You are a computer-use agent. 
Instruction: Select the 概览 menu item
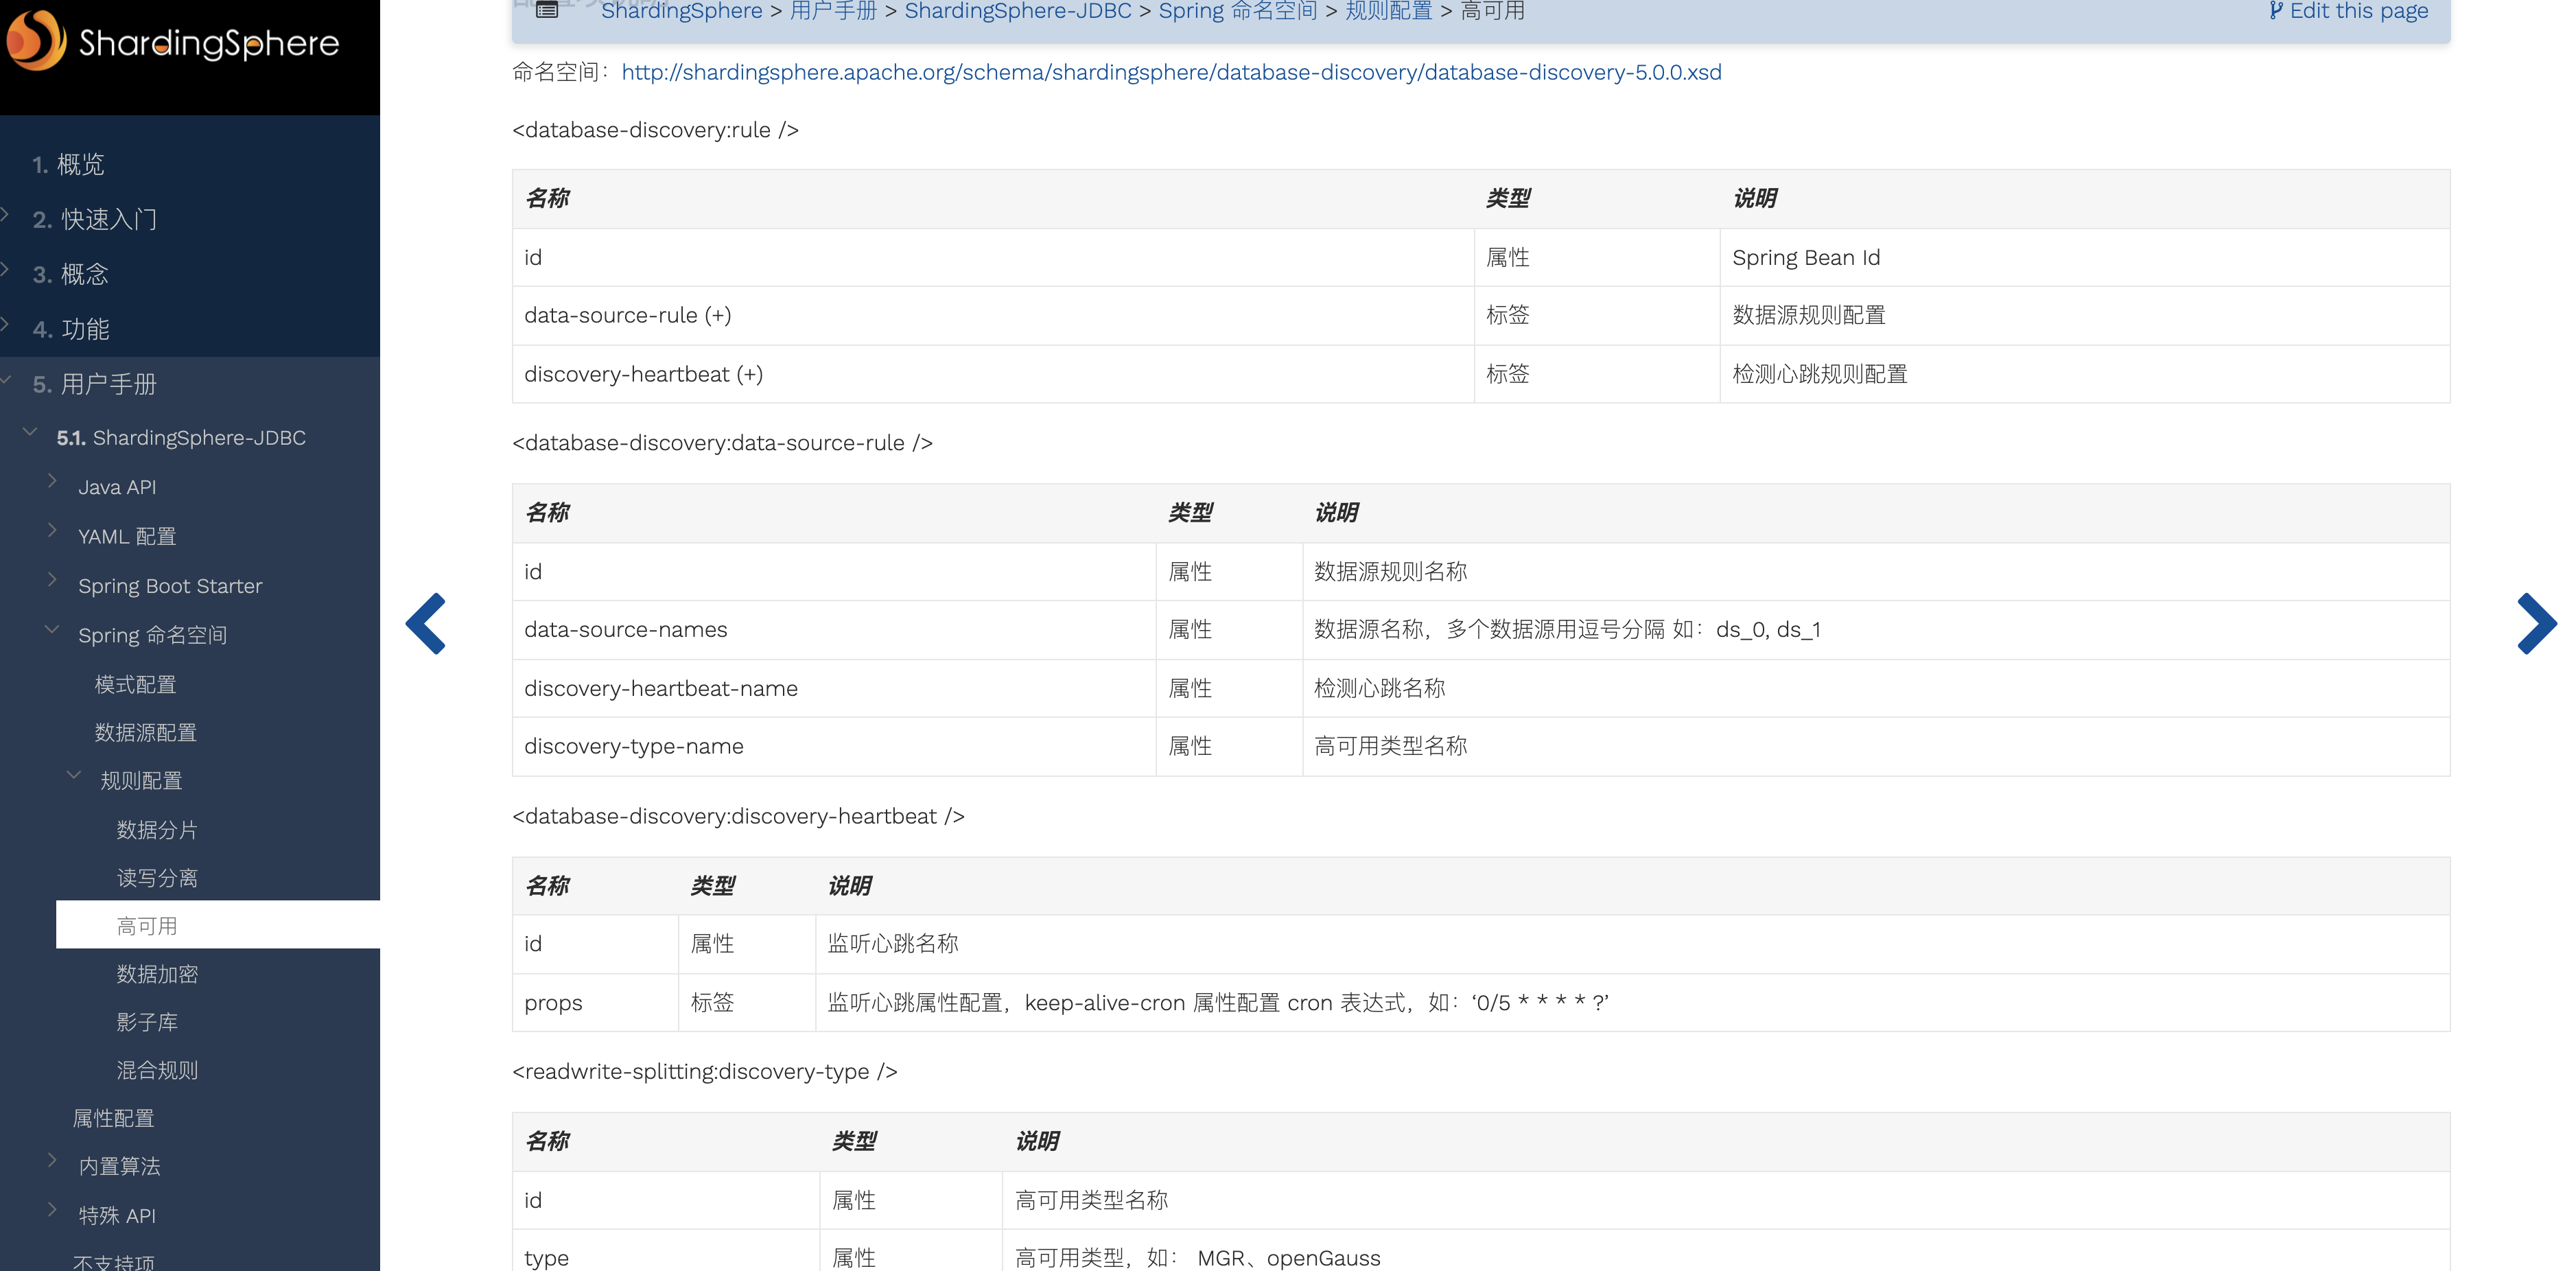pos(80,164)
